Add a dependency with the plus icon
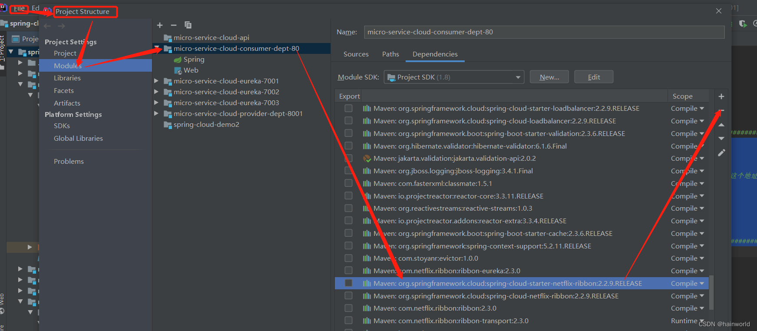Image resolution: width=757 pixels, height=331 pixels. 721,96
